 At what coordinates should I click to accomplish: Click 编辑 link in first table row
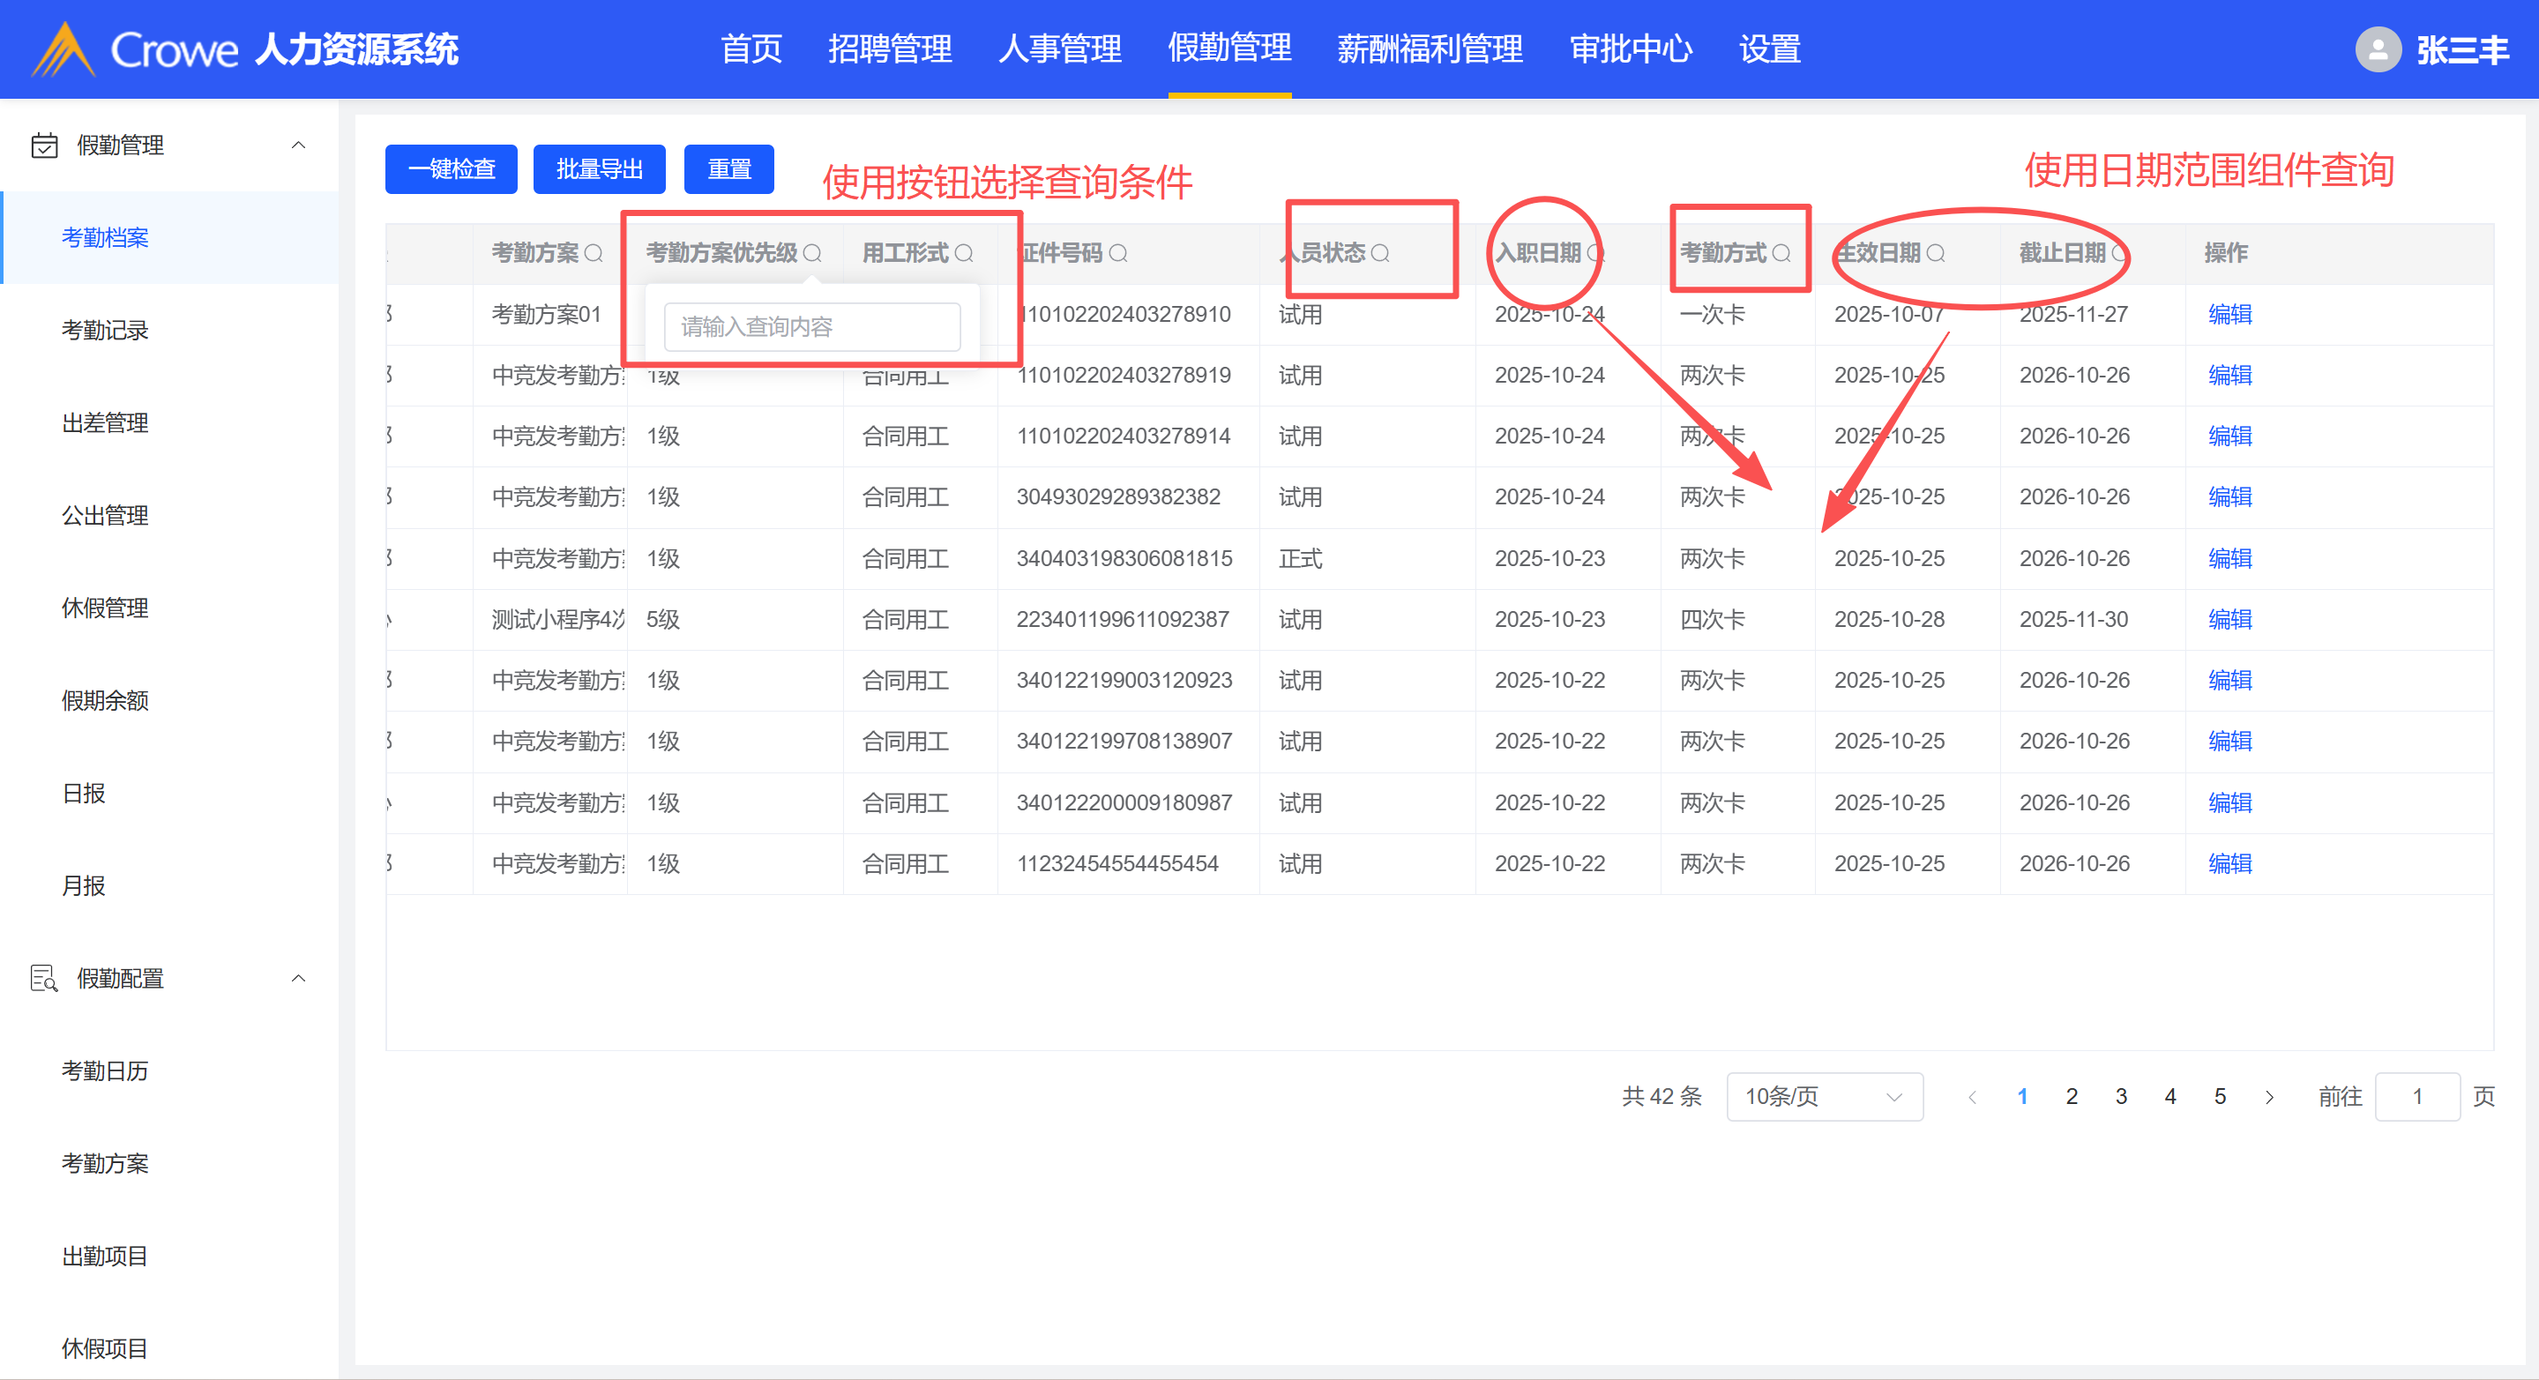[x=2229, y=315]
